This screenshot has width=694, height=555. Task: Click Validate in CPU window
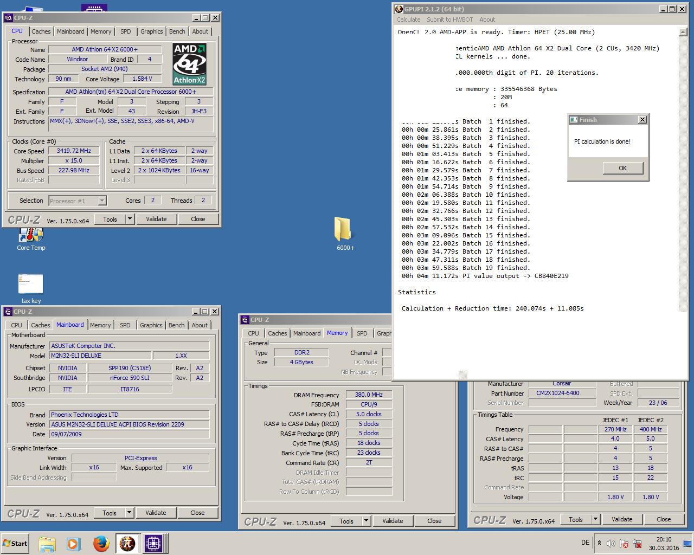coord(156,219)
